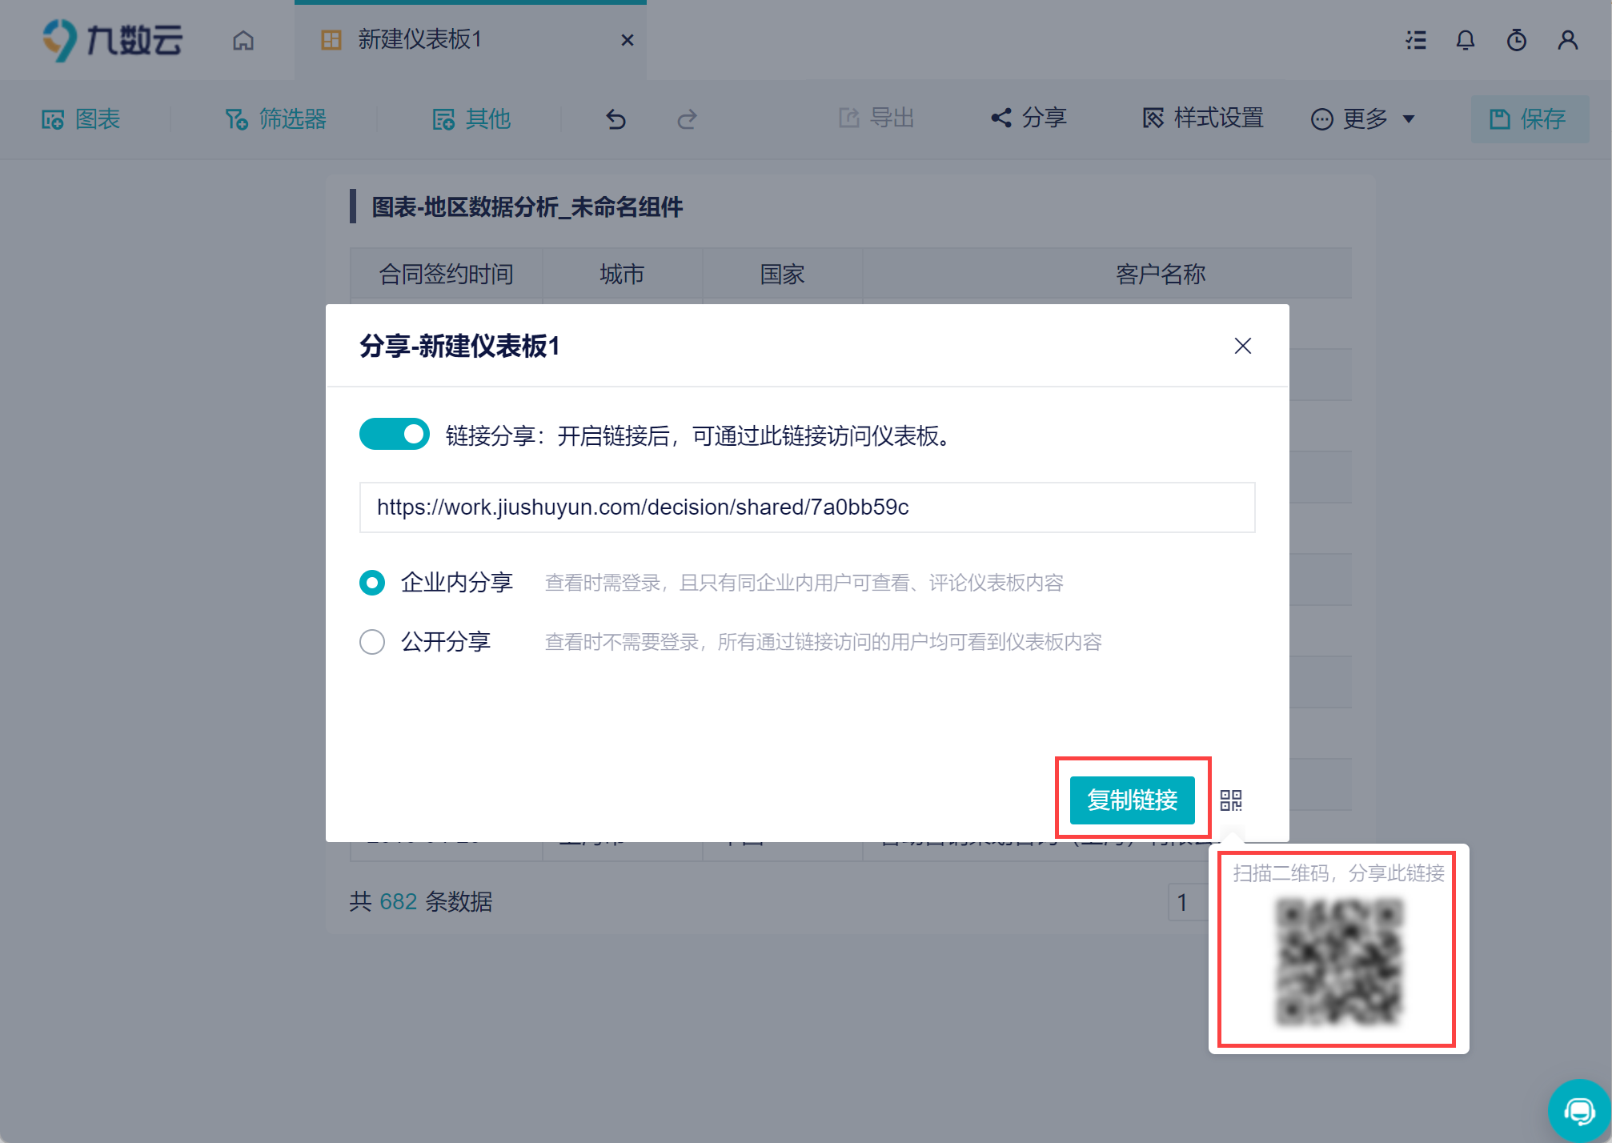Click the 保存 button
This screenshot has height=1143, width=1612.
1528,119
